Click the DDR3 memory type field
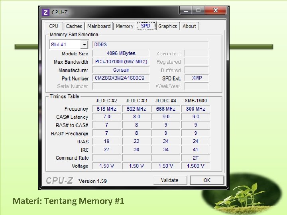This screenshot has height=215, width=287. point(150,45)
